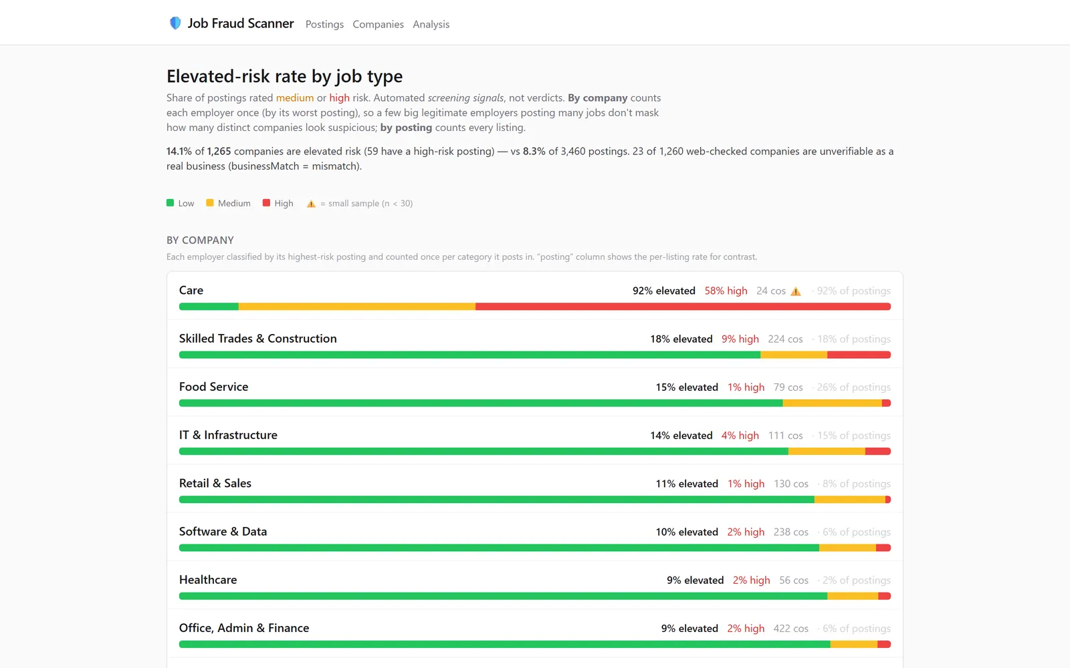Viewport: 1070px width, 668px height.
Task: Click '9% high' in Skilled Trades row
Action: 740,339
